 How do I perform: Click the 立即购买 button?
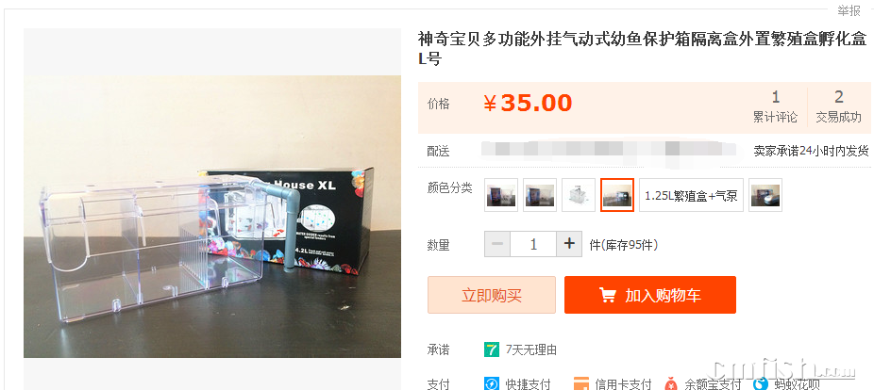492,295
